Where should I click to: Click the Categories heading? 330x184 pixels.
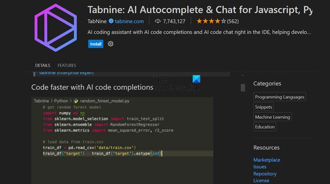pos(267,84)
